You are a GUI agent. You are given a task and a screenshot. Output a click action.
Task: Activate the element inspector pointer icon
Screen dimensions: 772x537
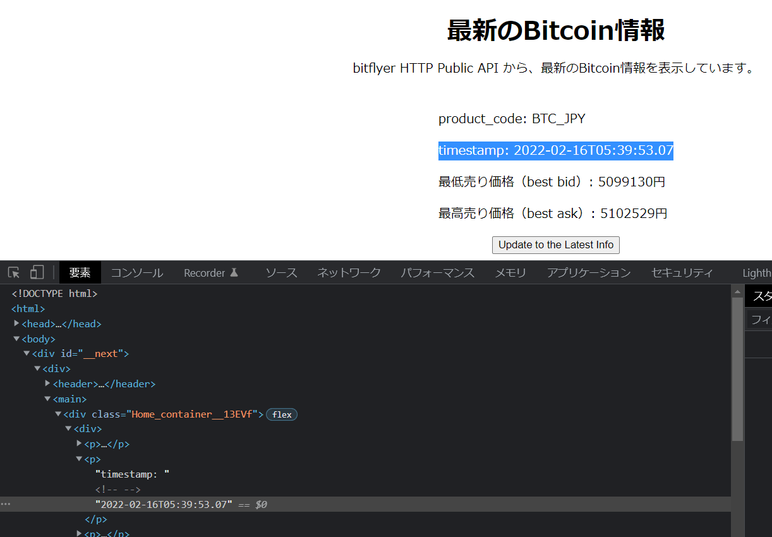[x=14, y=272]
